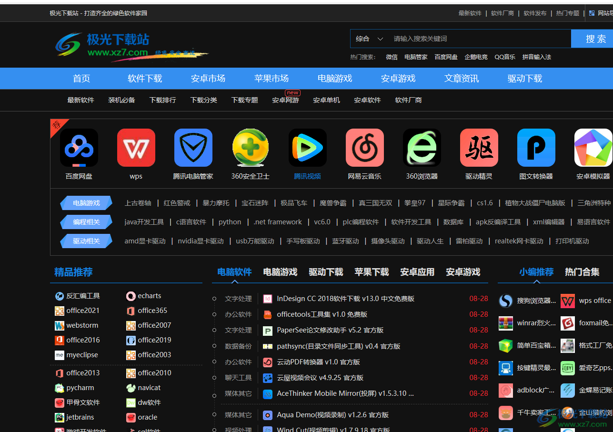Open webstorm in 精品推荐
Image resolution: width=613 pixels, height=432 pixels.
(82, 325)
